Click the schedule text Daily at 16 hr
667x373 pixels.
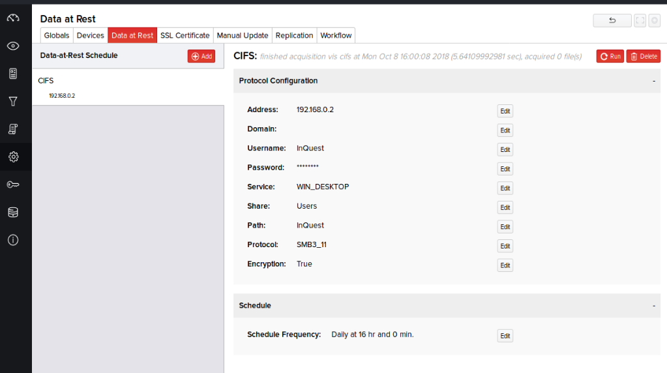373,335
